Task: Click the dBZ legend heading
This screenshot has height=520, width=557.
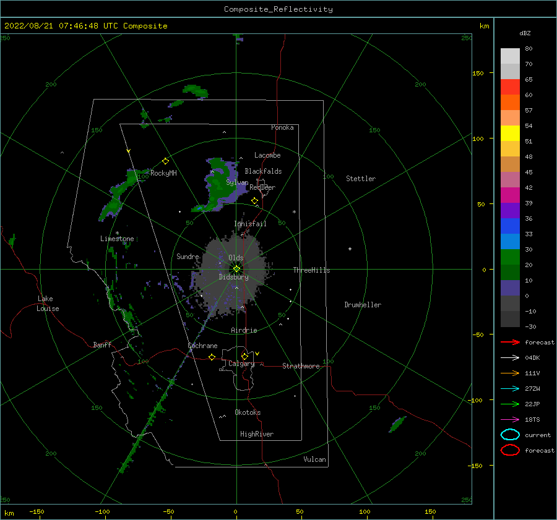Action: click(x=525, y=33)
